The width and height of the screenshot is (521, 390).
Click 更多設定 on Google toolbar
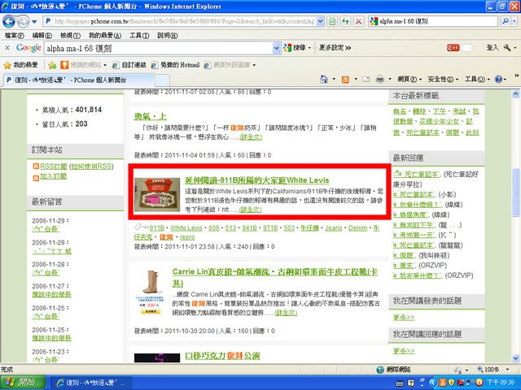pyautogui.click(x=335, y=48)
